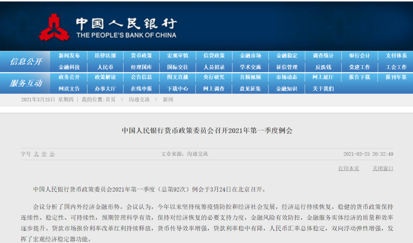Open 在线申报 page

point(141,89)
